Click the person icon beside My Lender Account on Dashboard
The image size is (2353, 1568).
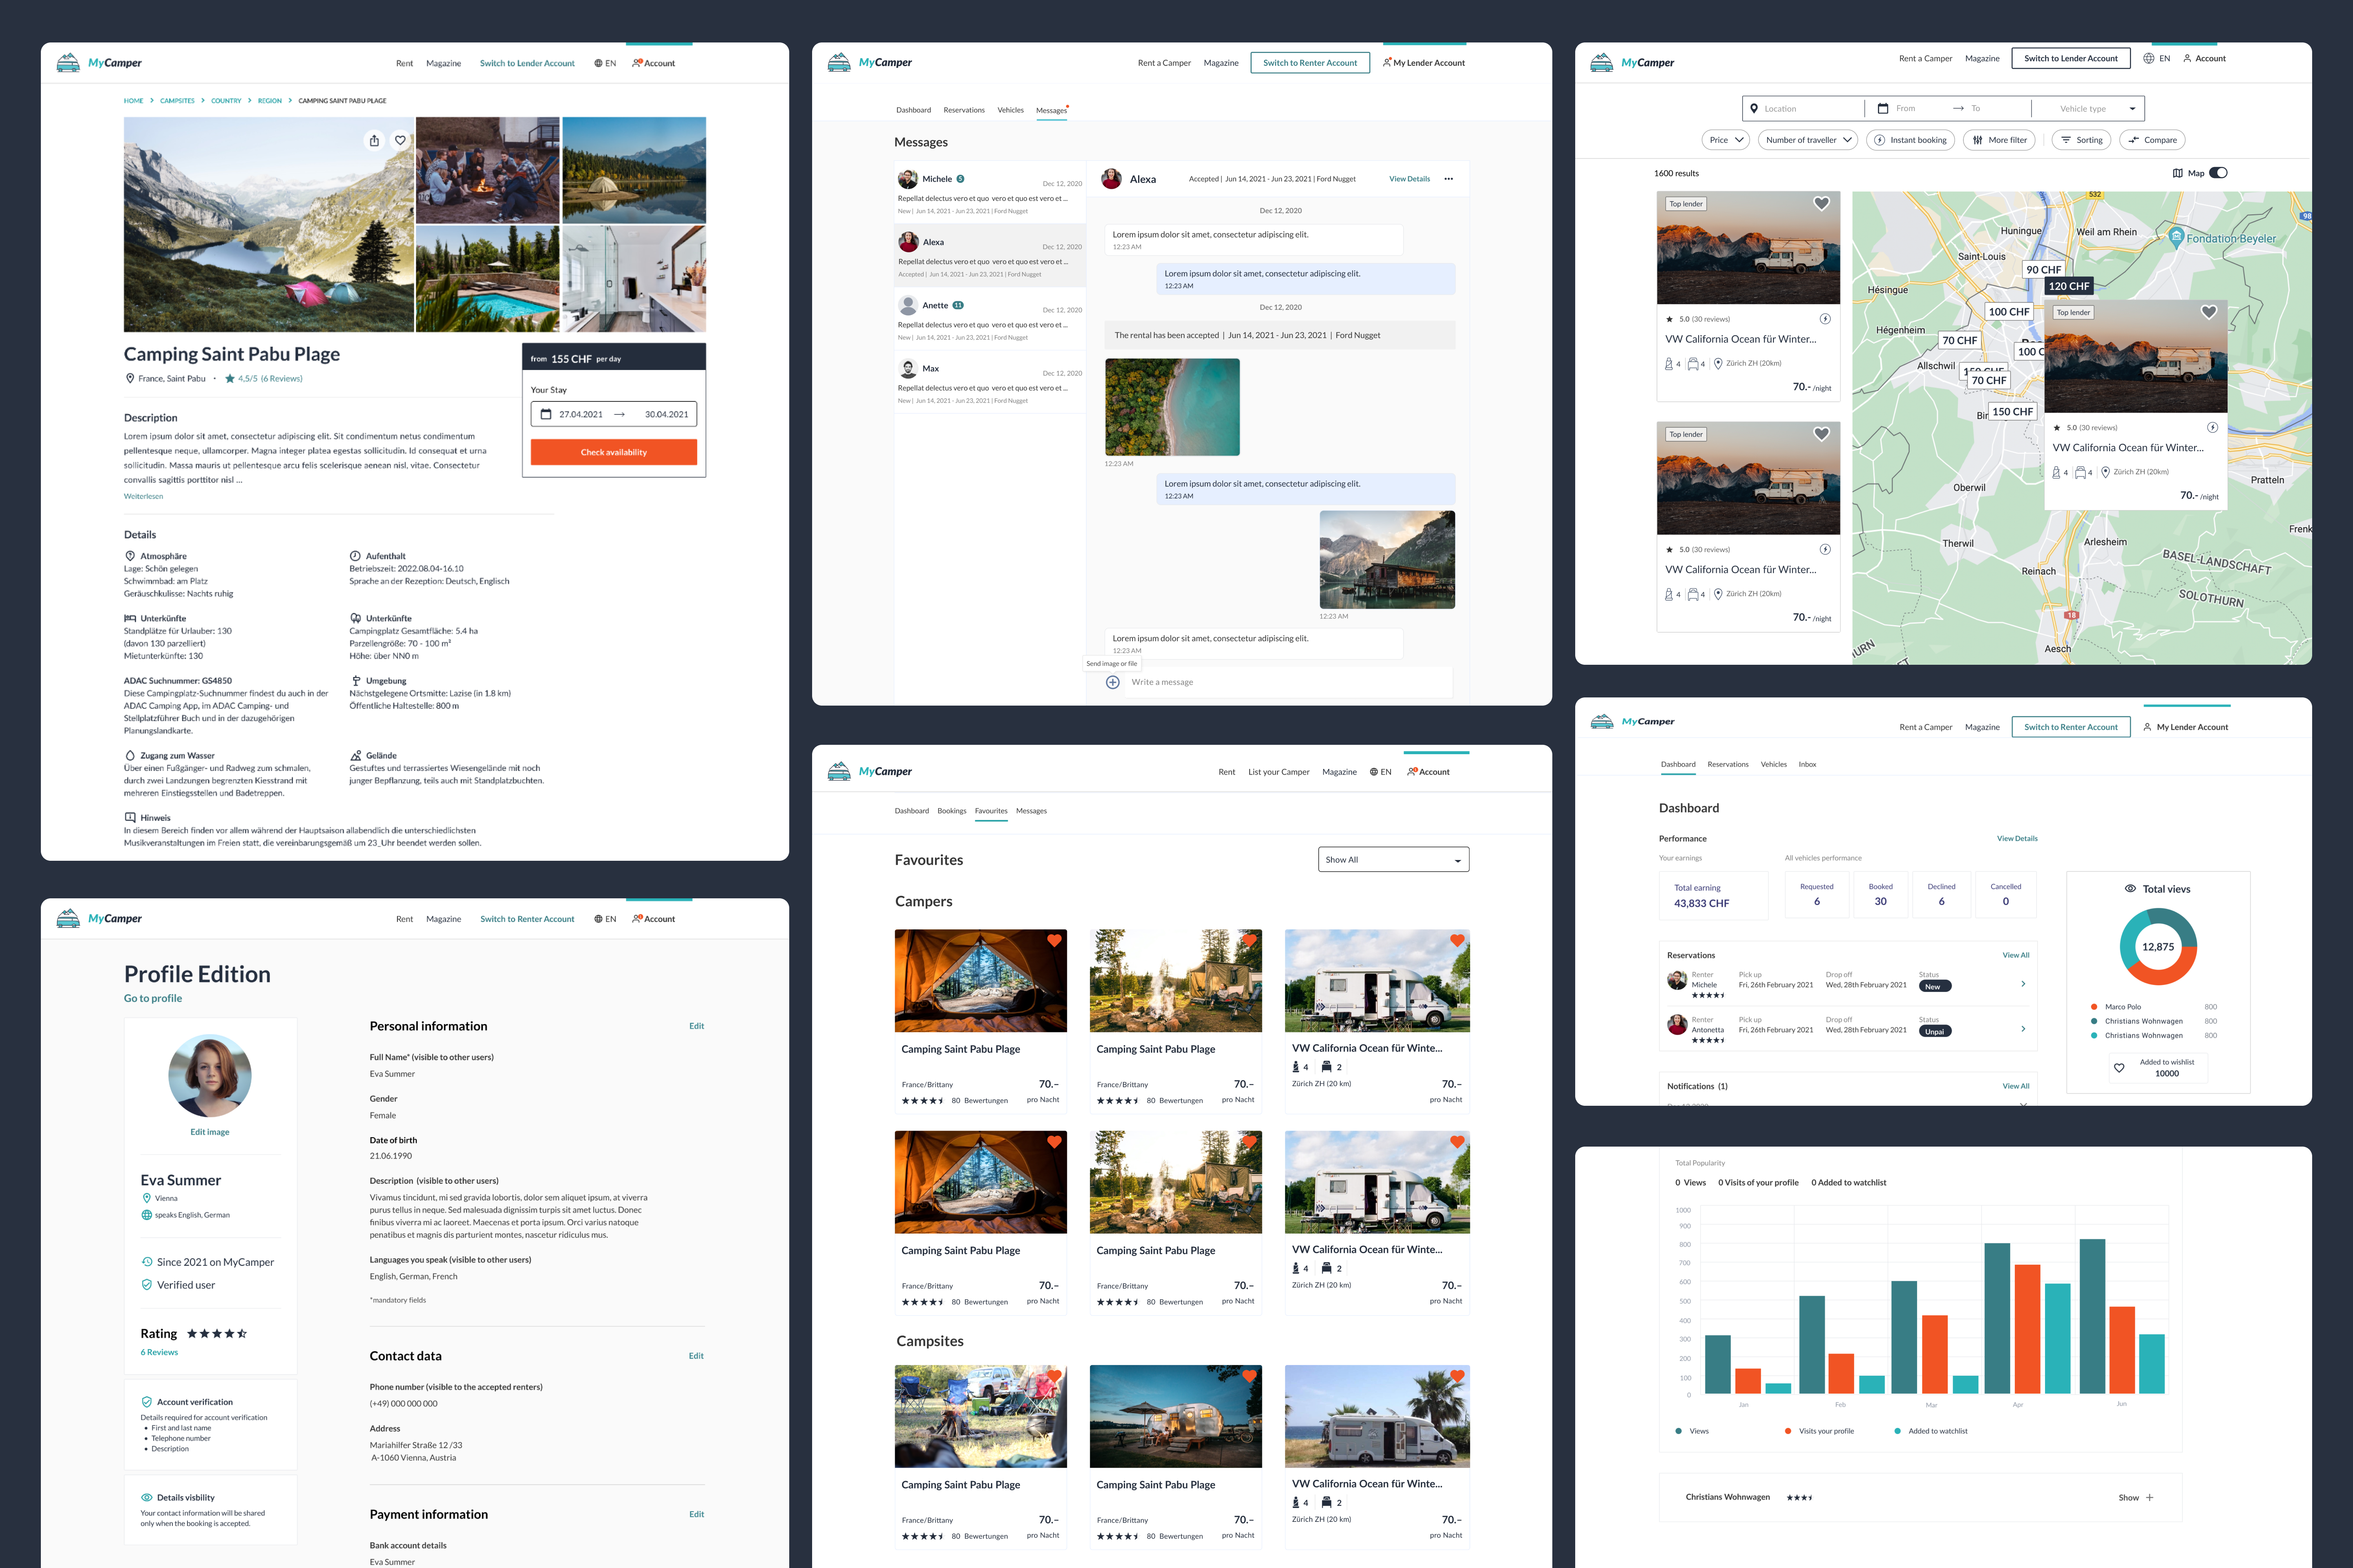2147,727
